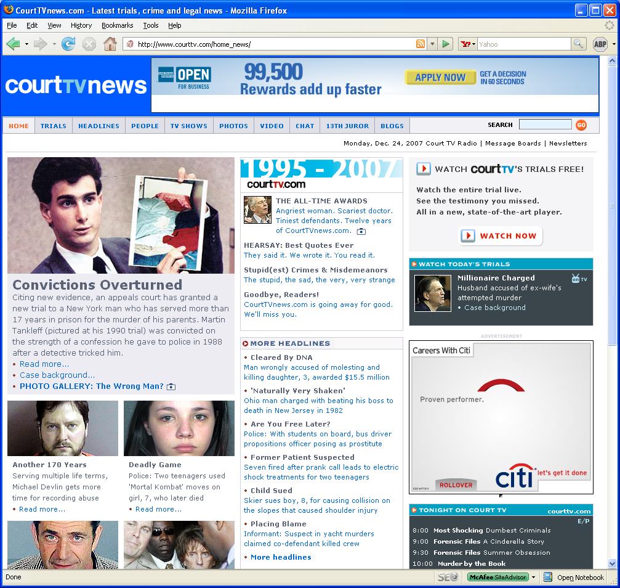
Task: Click the SEO icon in status bar
Action: point(448,578)
